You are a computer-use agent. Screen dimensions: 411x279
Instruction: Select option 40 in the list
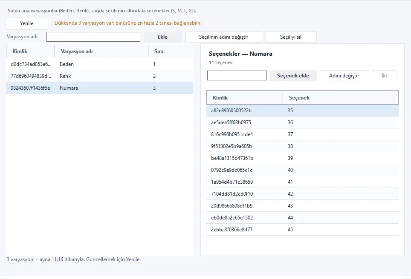click(302, 170)
